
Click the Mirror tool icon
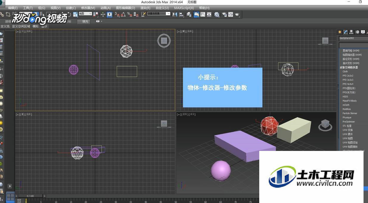[x=175, y=14]
